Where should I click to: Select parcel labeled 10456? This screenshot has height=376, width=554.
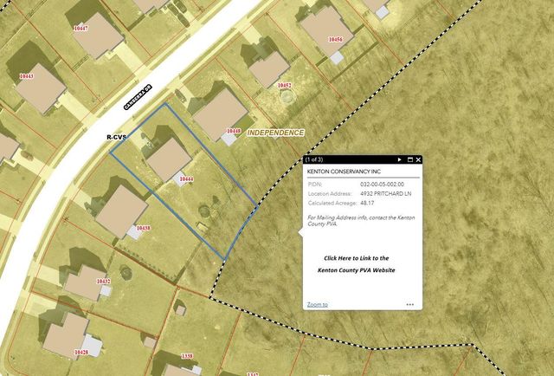[335, 40]
